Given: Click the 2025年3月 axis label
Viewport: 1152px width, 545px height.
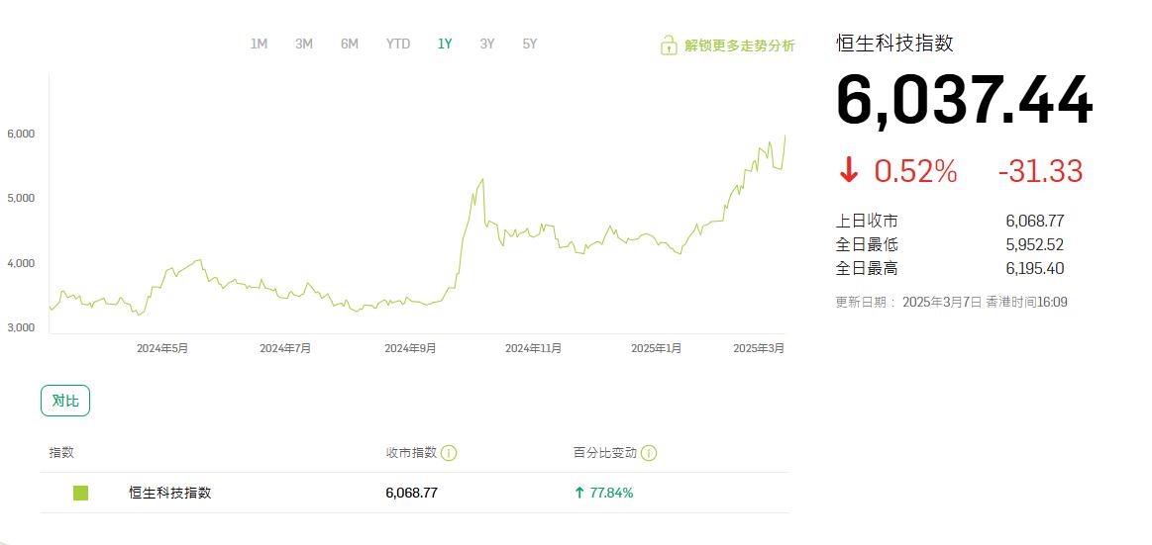Looking at the screenshot, I should (759, 348).
